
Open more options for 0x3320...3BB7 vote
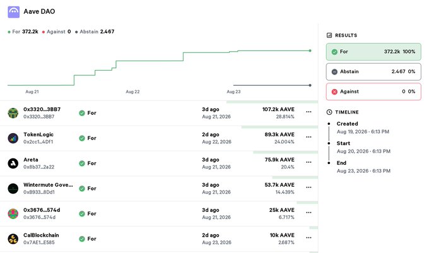(x=309, y=112)
